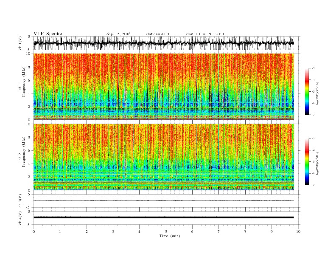Click the 6 kHz tick on ch.2 frequency axis
Image resolution: width=336 pixels, height=260 pixels.
click(30, 150)
